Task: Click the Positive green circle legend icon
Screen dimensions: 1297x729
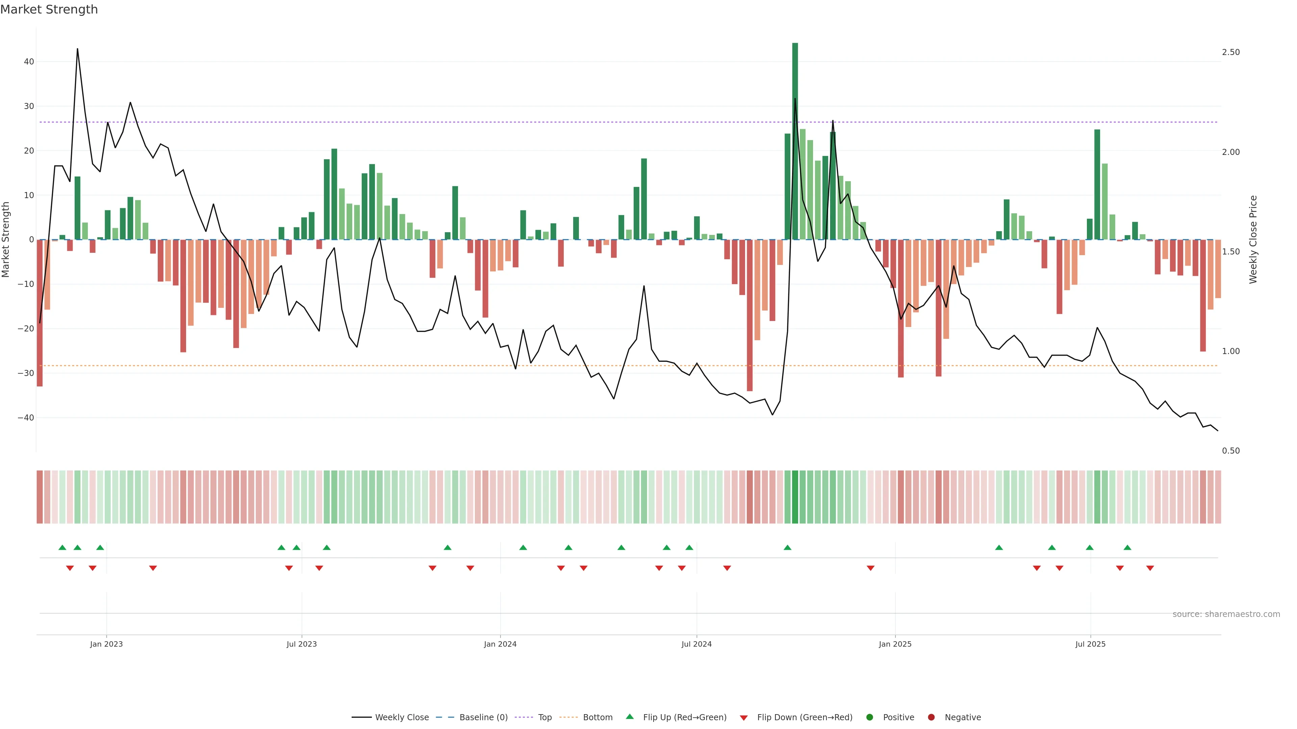Action: (869, 718)
